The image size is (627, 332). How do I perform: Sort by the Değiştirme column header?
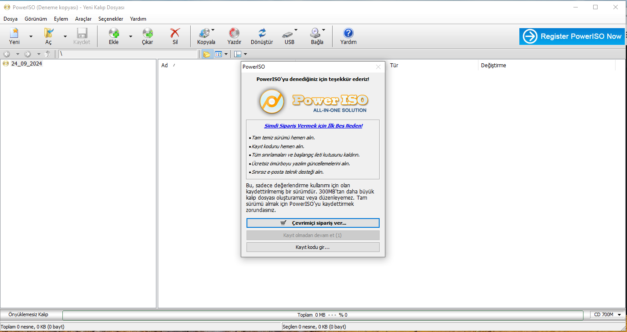pyautogui.click(x=493, y=66)
